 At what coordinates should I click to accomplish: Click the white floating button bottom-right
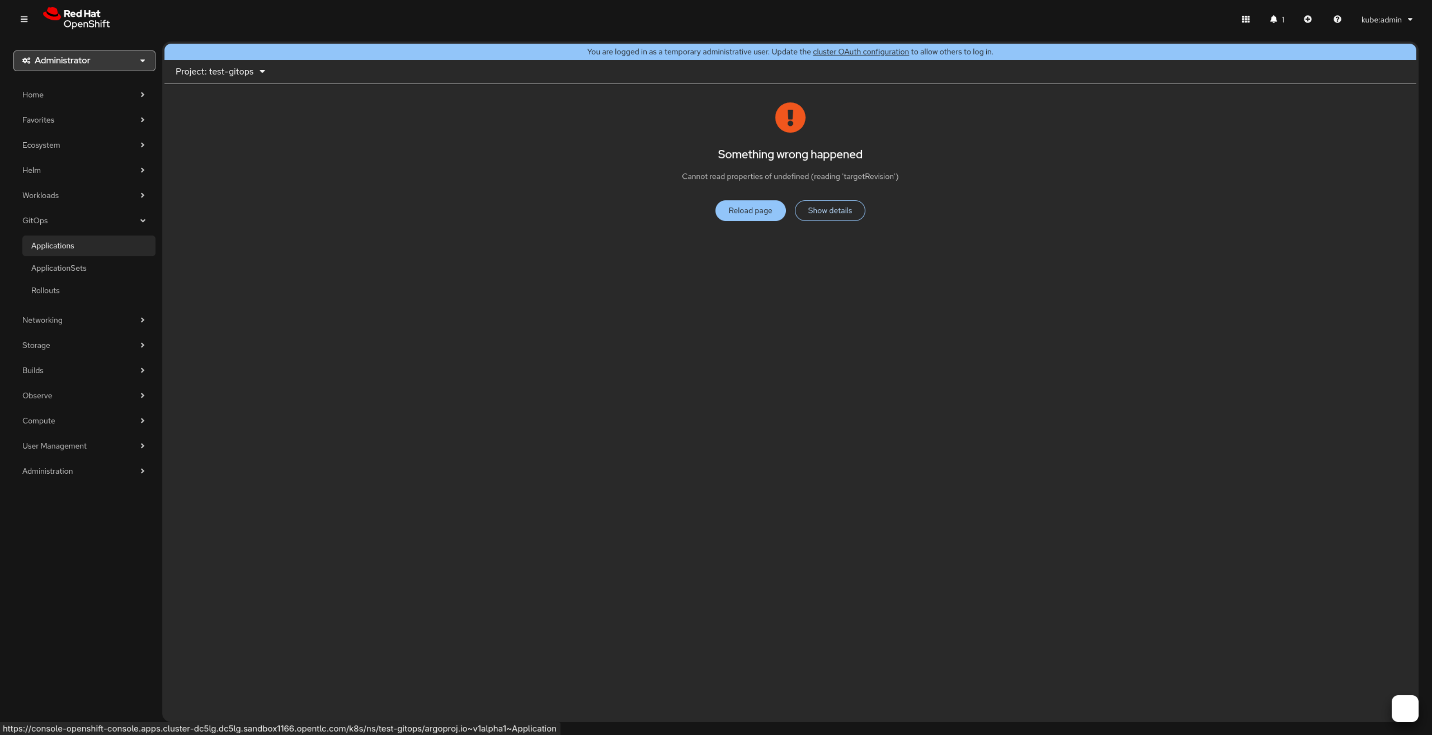tap(1404, 708)
